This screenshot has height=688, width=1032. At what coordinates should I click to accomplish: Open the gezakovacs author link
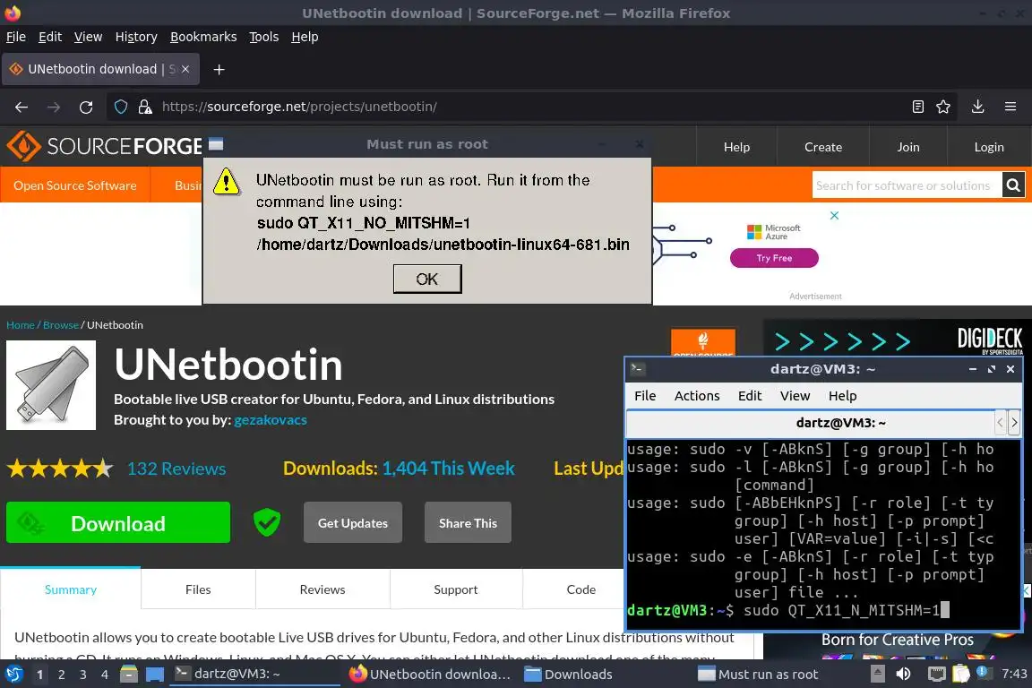271,419
